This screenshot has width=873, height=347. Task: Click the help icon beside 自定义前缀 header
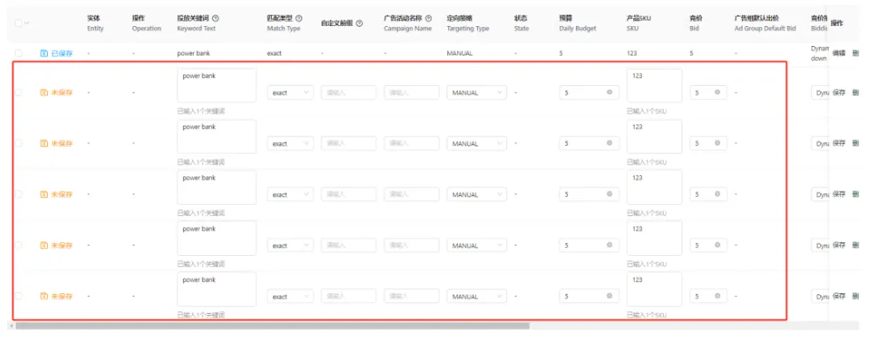(x=359, y=23)
